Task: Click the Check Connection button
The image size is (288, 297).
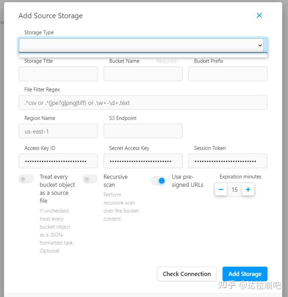Action: (x=187, y=274)
